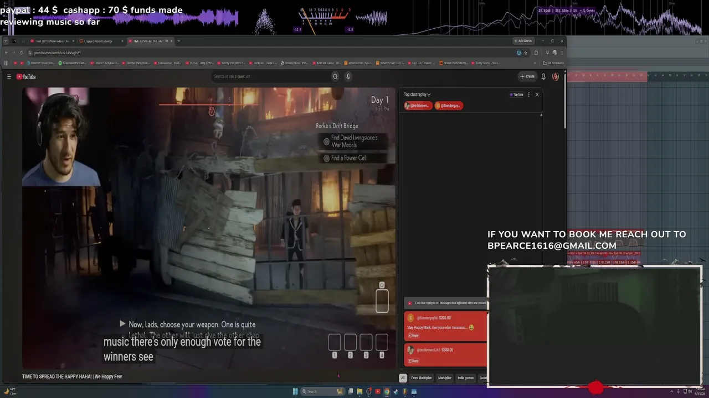Click the @Slenderguy super chat ticker chip
709x398 pixels.
449,106
